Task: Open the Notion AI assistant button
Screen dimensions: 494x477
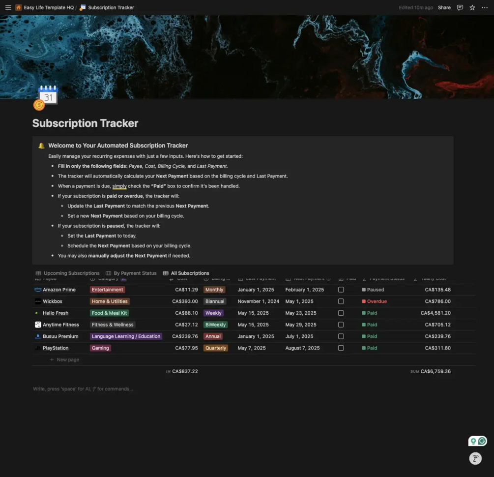Action: (x=475, y=458)
